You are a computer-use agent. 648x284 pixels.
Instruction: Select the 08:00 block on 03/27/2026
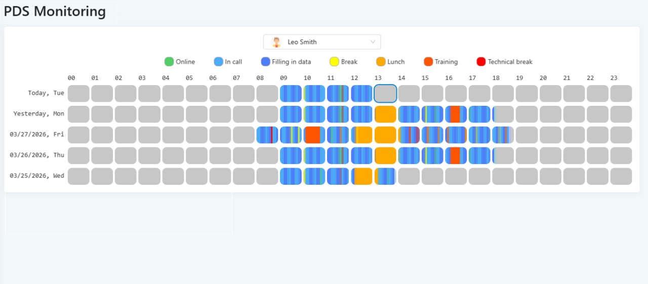267,135
